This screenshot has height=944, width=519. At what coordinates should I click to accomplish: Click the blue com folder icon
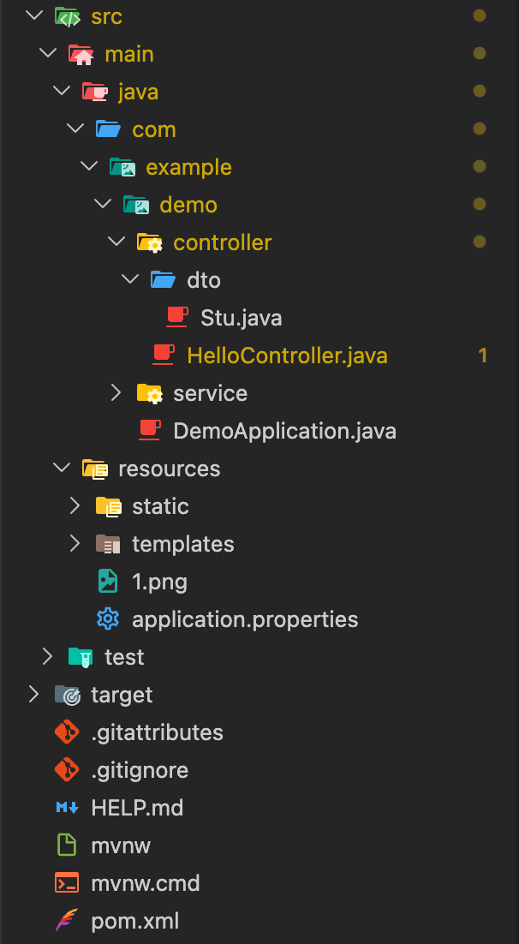[x=108, y=129]
